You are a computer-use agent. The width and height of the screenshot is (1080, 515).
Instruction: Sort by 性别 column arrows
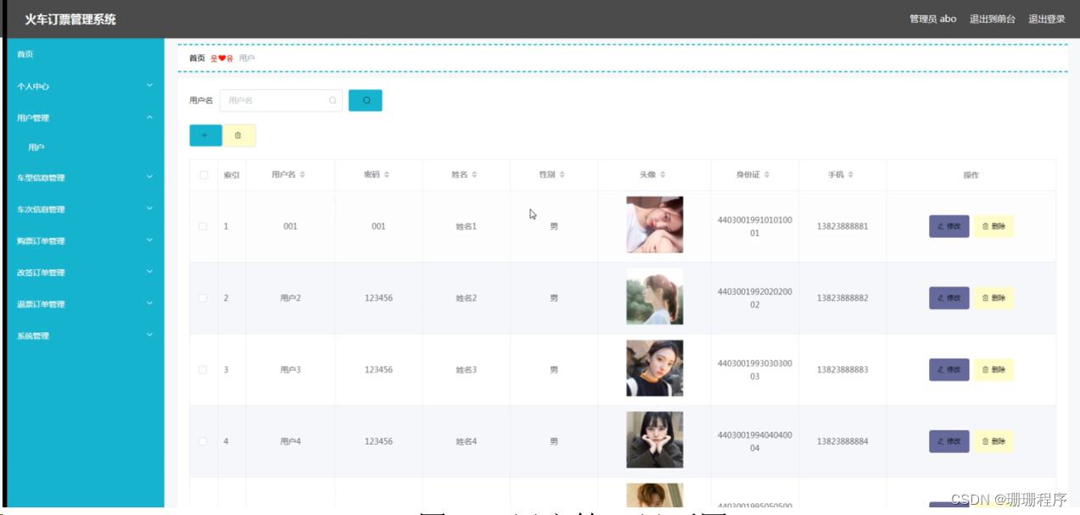562,174
